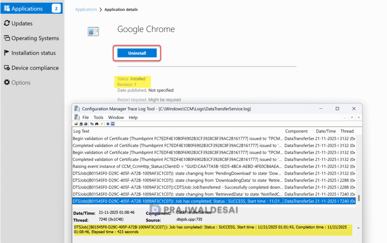Click the 'Status: Installed' text
This screenshot has height=243, width=387.
[131, 79]
